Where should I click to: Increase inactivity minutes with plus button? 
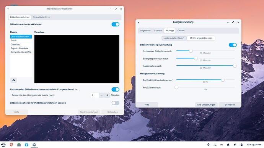click(x=107, y=95)
